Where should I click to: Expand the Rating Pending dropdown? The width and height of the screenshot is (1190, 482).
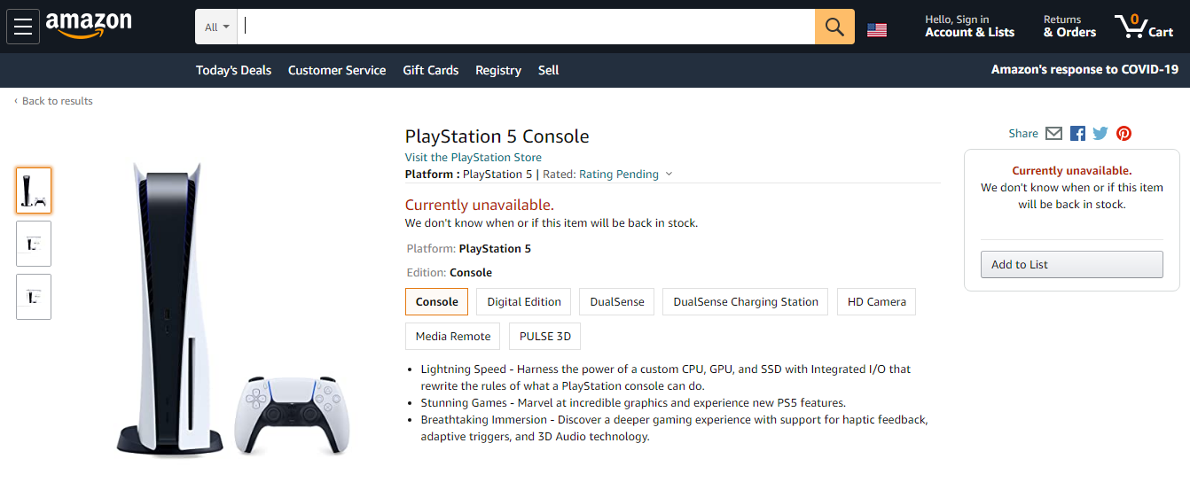(x=625, y=175)
